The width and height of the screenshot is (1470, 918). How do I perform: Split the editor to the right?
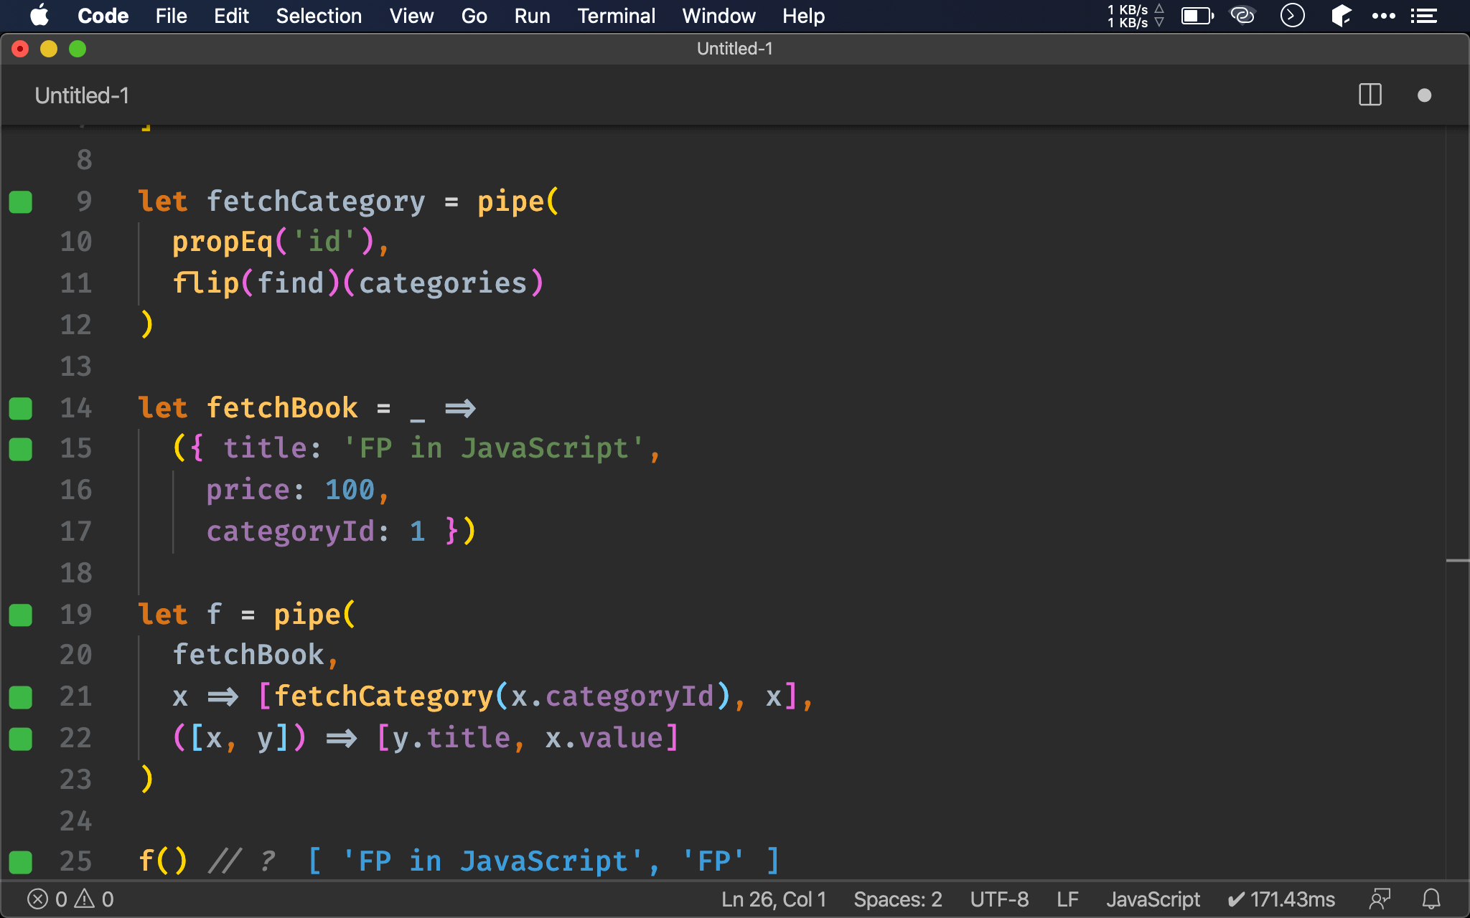[1370, 95]
